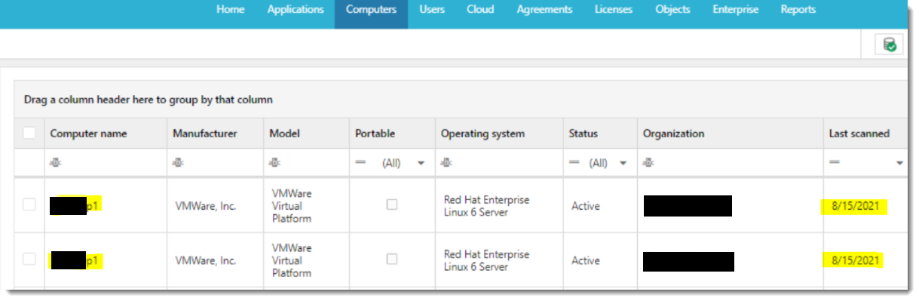The width and height of the screenshot is (919, 301).
Task: Toggle Portable checkbox in second row
Action: (392, 260)
